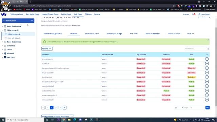Open actions menu for crea-ongles.fr row
The width and height of the screenshot is (217, 122).
click(x=207, y=59)
